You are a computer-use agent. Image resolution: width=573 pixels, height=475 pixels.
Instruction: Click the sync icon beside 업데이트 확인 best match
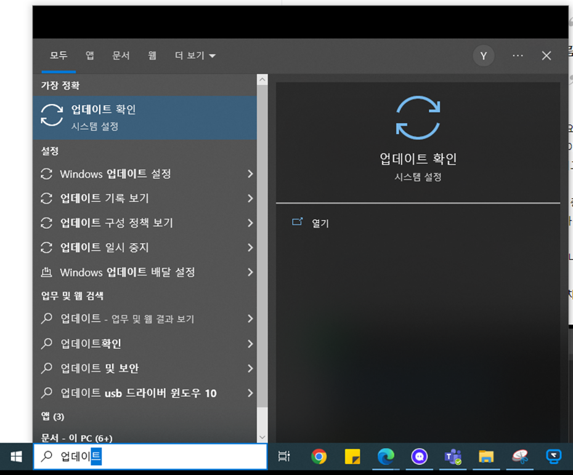click(52, 115)
